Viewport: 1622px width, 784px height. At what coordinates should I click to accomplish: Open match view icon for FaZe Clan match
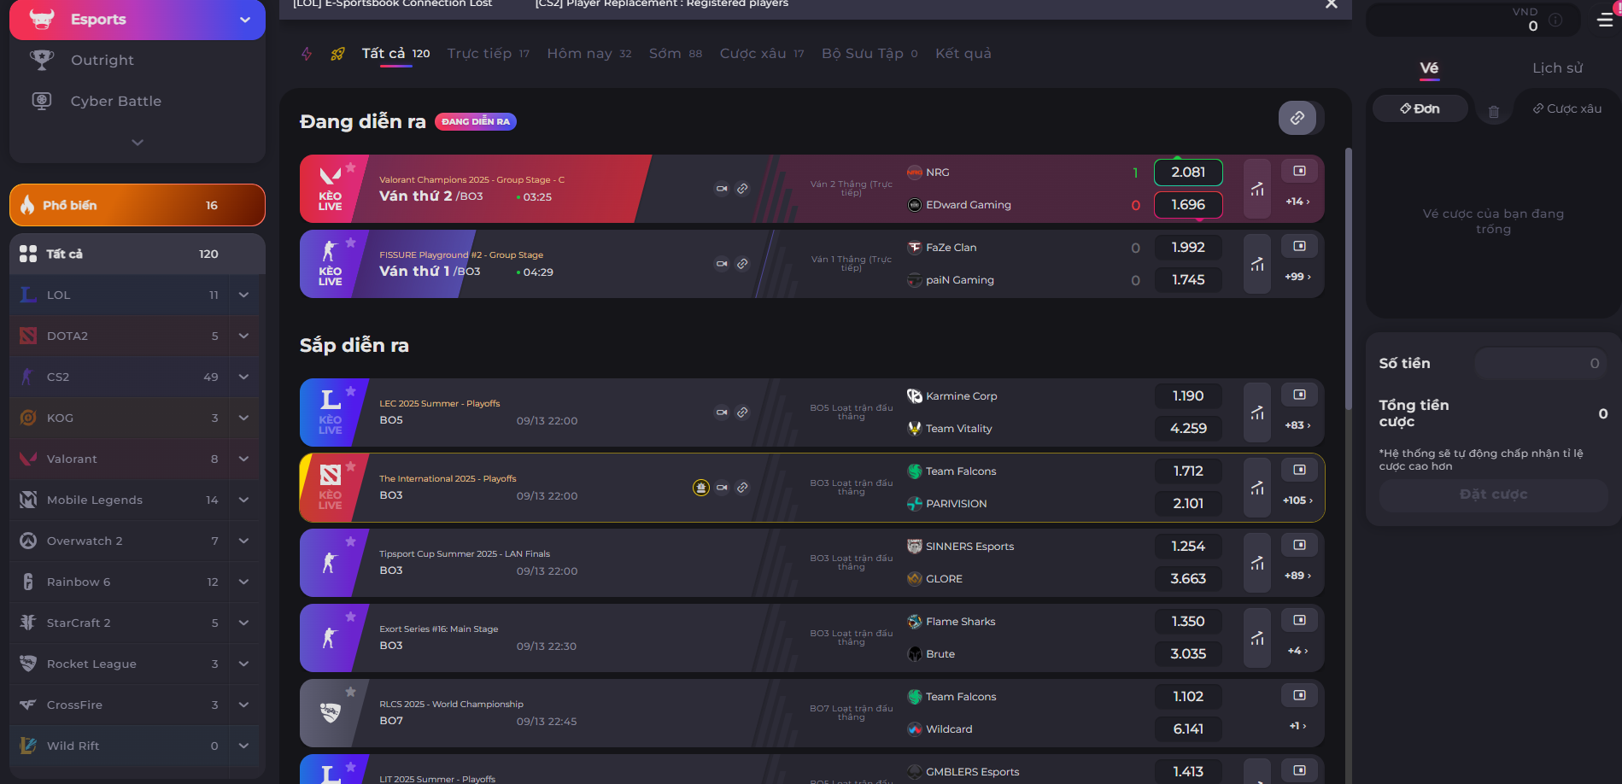point(1299,246)
